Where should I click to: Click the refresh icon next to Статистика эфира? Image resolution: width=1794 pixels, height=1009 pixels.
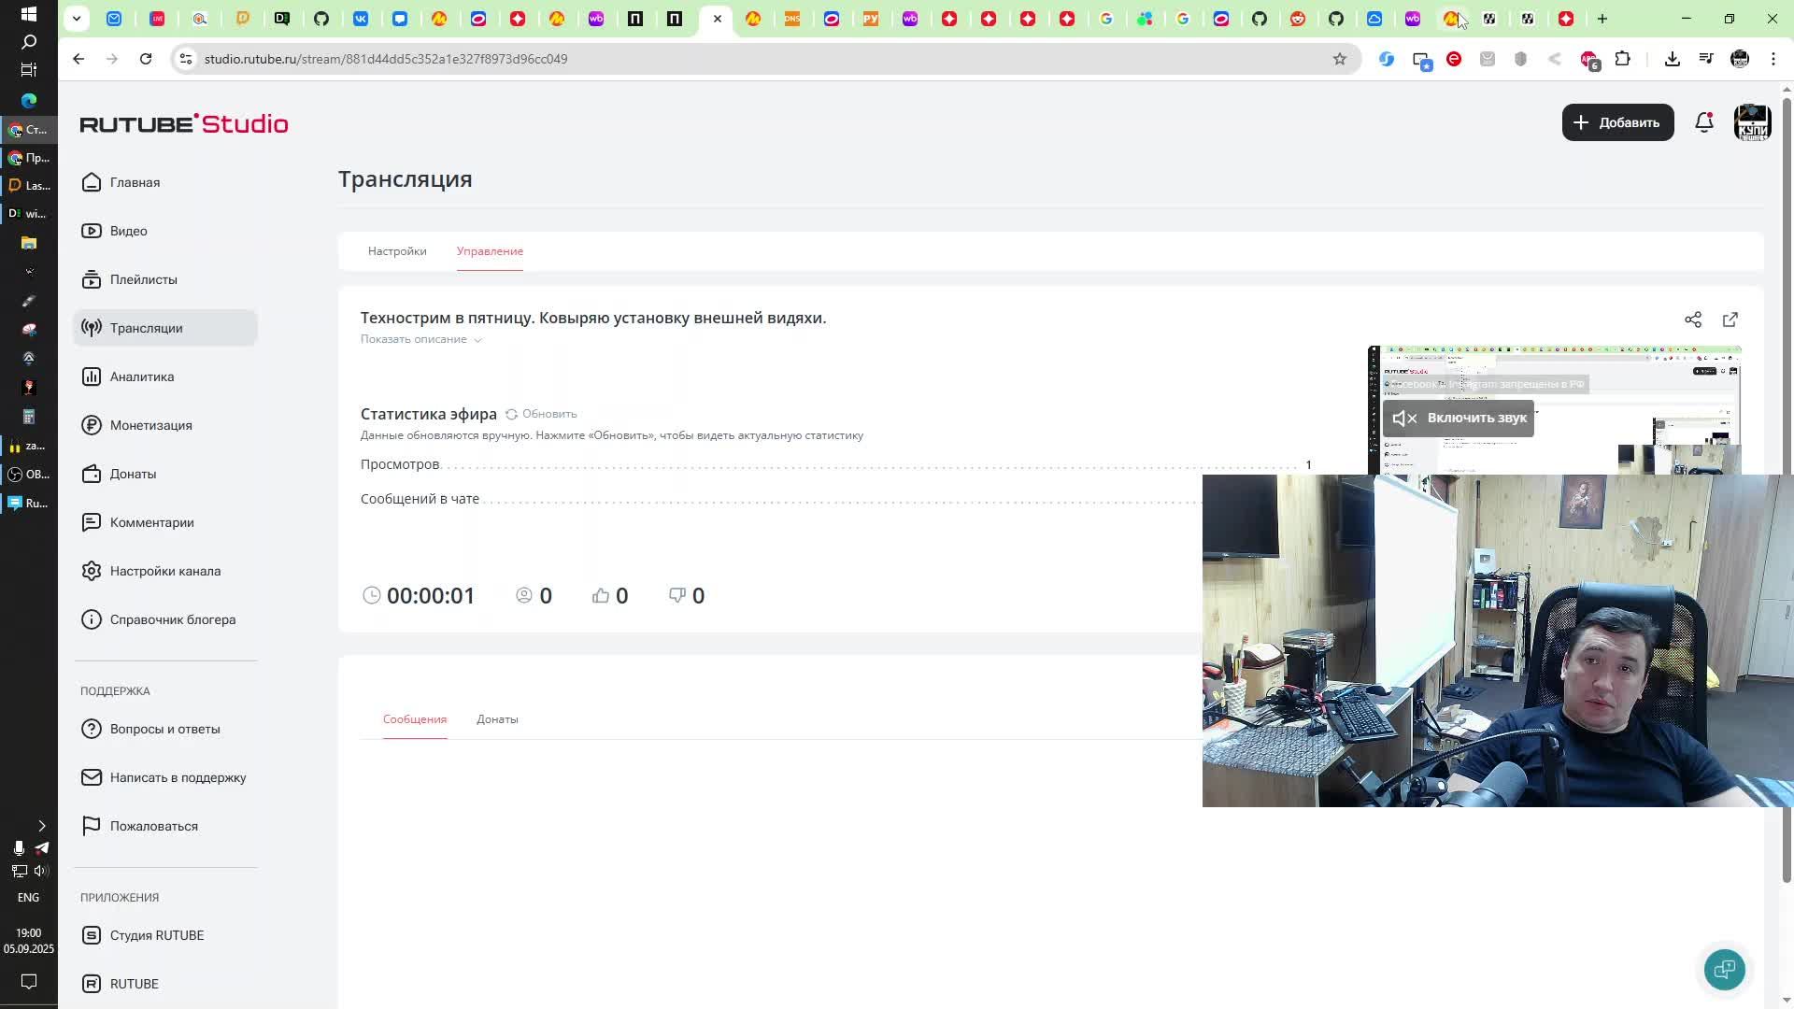point(511,414)
